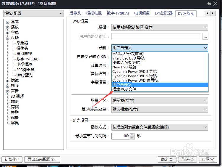Click 导出当前配置(S)... button
This screenshot has width=222, height=167.
42,160
